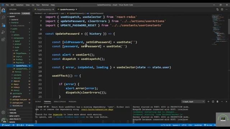Open Login.js in the explorer

pos(19,57)
